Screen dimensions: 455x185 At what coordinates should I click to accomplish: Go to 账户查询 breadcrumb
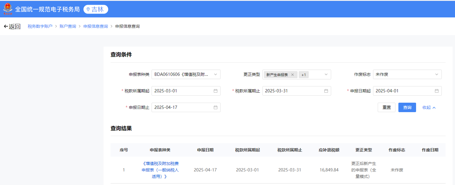click(68, 26)
